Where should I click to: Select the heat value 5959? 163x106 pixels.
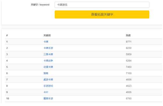point(129,54)
